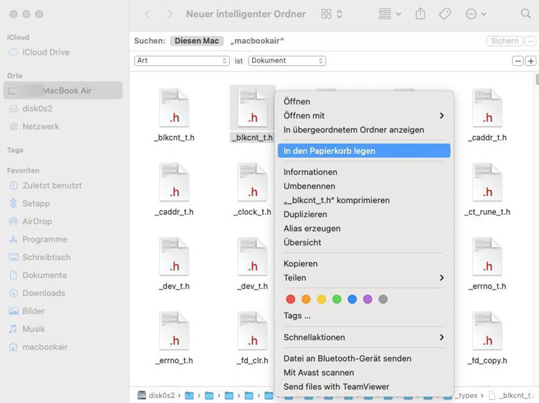Choose Kopieren in the context menu
Image resolution: width=539 pixels, height=403 pixels.
tap(364, 263)
